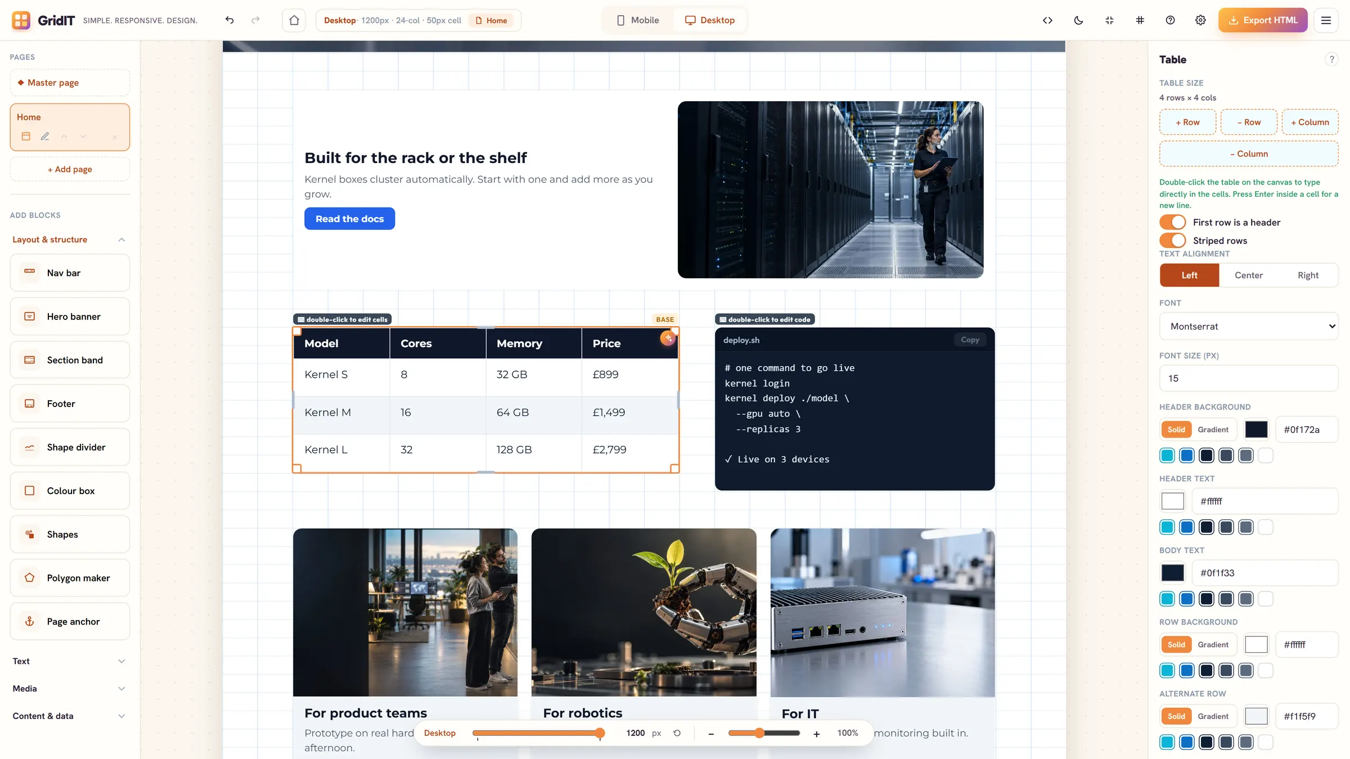This screenshot has height=759, width=1350.
Task: Switch to Desktop view tab
Action: coord(710,20)
